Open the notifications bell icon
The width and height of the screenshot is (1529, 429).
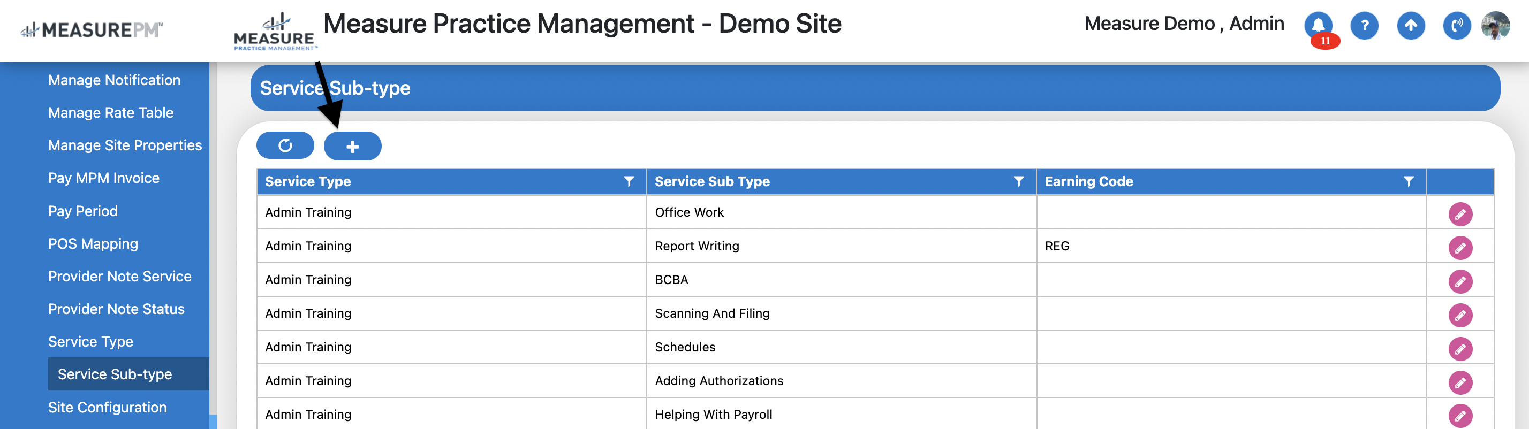(1318, 26)
